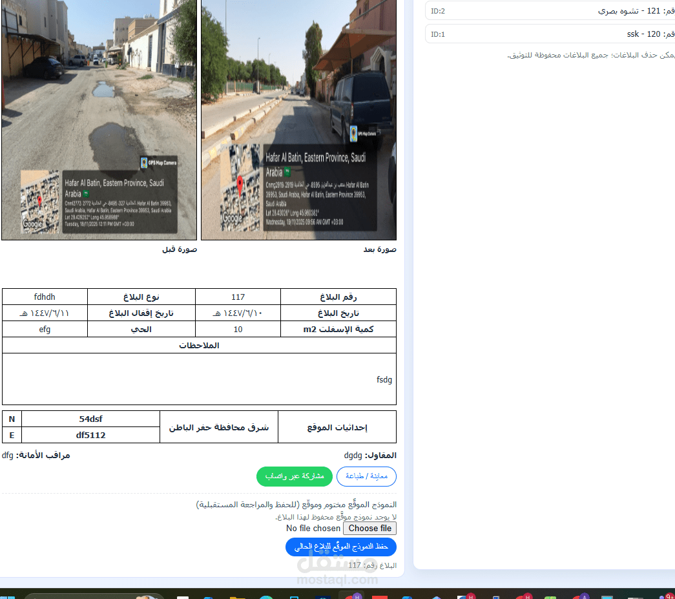Viewport: 675px width, 599px height.
Task: Click the إحداثيات الموقع header cell
Action: [337, 427]
